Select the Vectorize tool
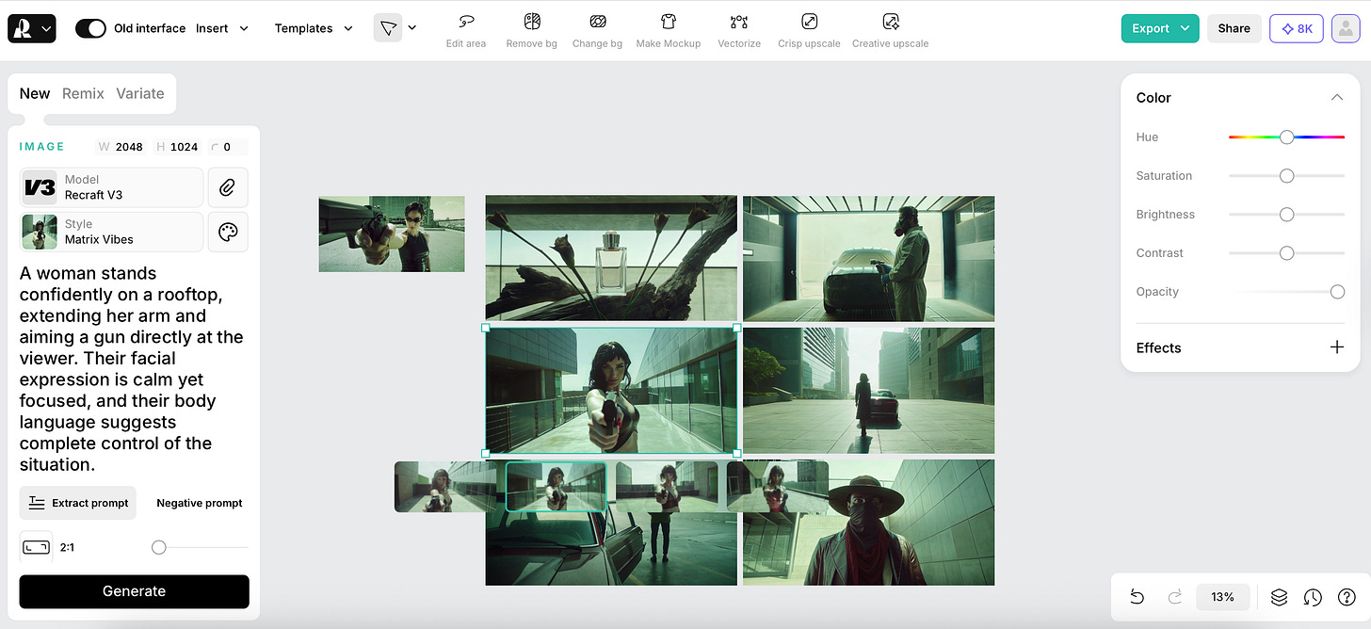Image resolution: width=1371 pixels, height=629 pixels. tap(739, 31)
